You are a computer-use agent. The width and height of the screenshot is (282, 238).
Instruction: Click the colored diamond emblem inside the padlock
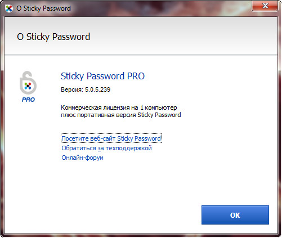(x=28, y=86)
